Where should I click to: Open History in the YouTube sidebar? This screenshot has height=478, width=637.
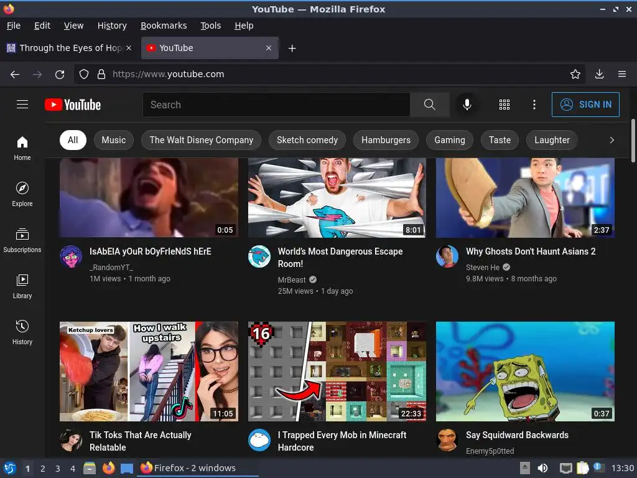[22, 333]
